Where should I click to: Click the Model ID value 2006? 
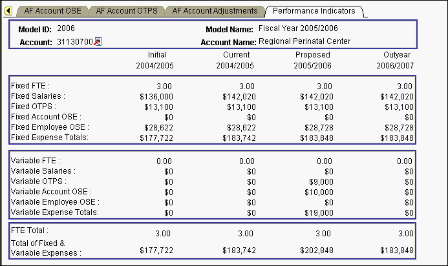click(x=66, y=29)
